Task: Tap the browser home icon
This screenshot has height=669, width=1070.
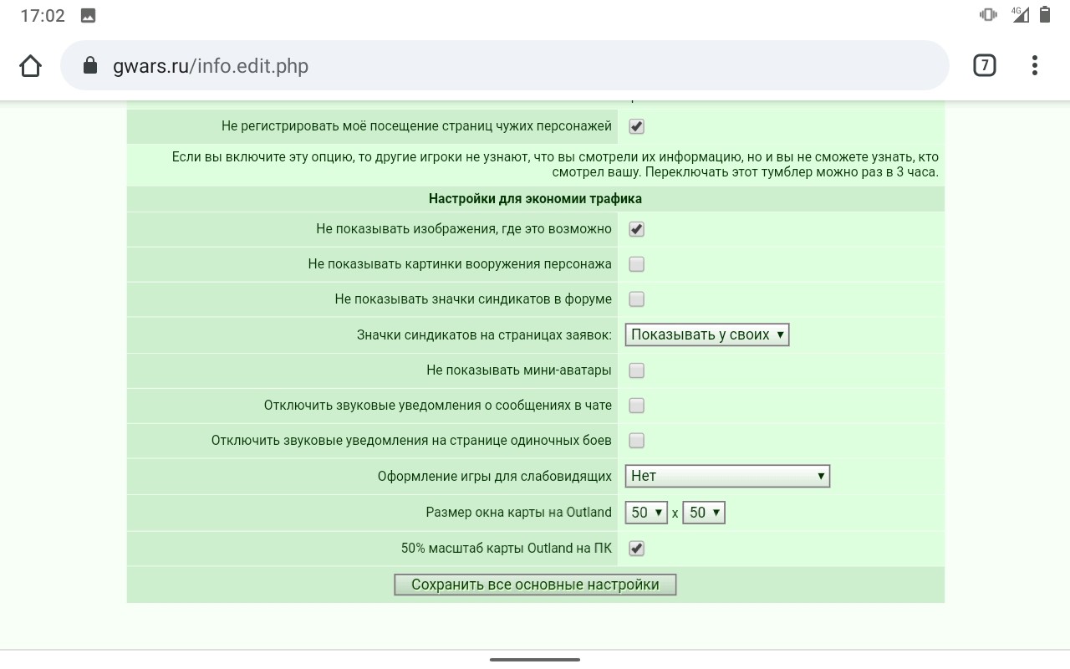Action: pos(30,65)
